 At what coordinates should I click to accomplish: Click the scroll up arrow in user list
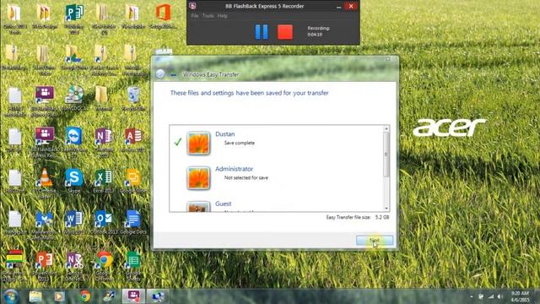pyautogui.click(x=386, y=128)
